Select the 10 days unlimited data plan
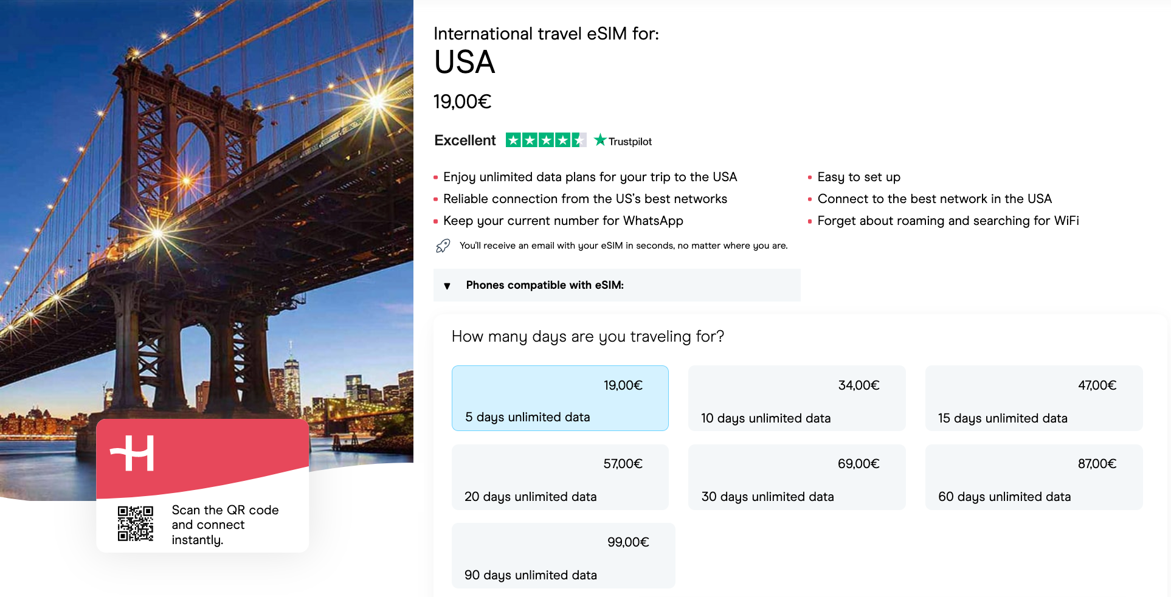This screenshot has width=1171, height=597. point(796,398)
